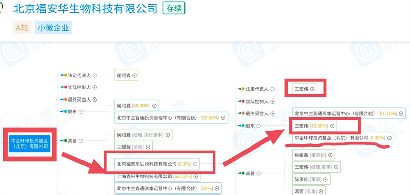Collapse the left 股东 branch
The height and width of the screenshot is (195, 410).
point(81,112)
